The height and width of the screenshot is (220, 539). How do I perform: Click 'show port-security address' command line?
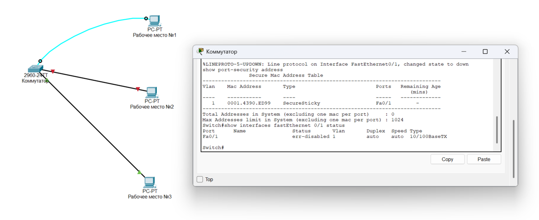coord(243,70)
